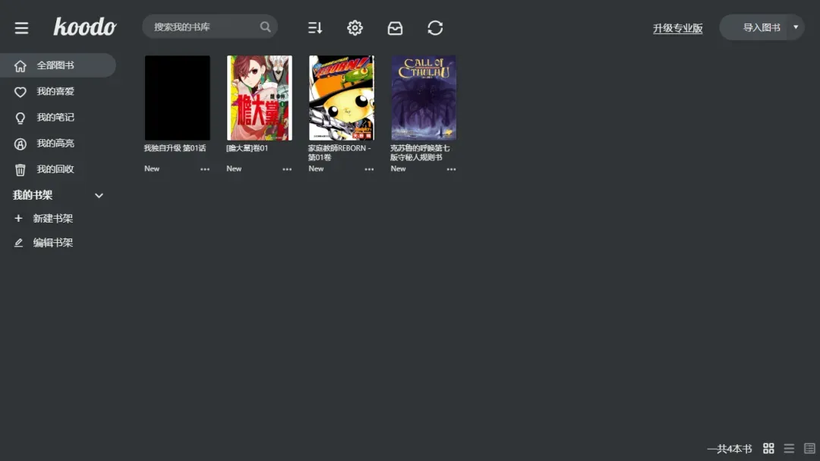Click the backup inbox icon

(x=395, y=28)
